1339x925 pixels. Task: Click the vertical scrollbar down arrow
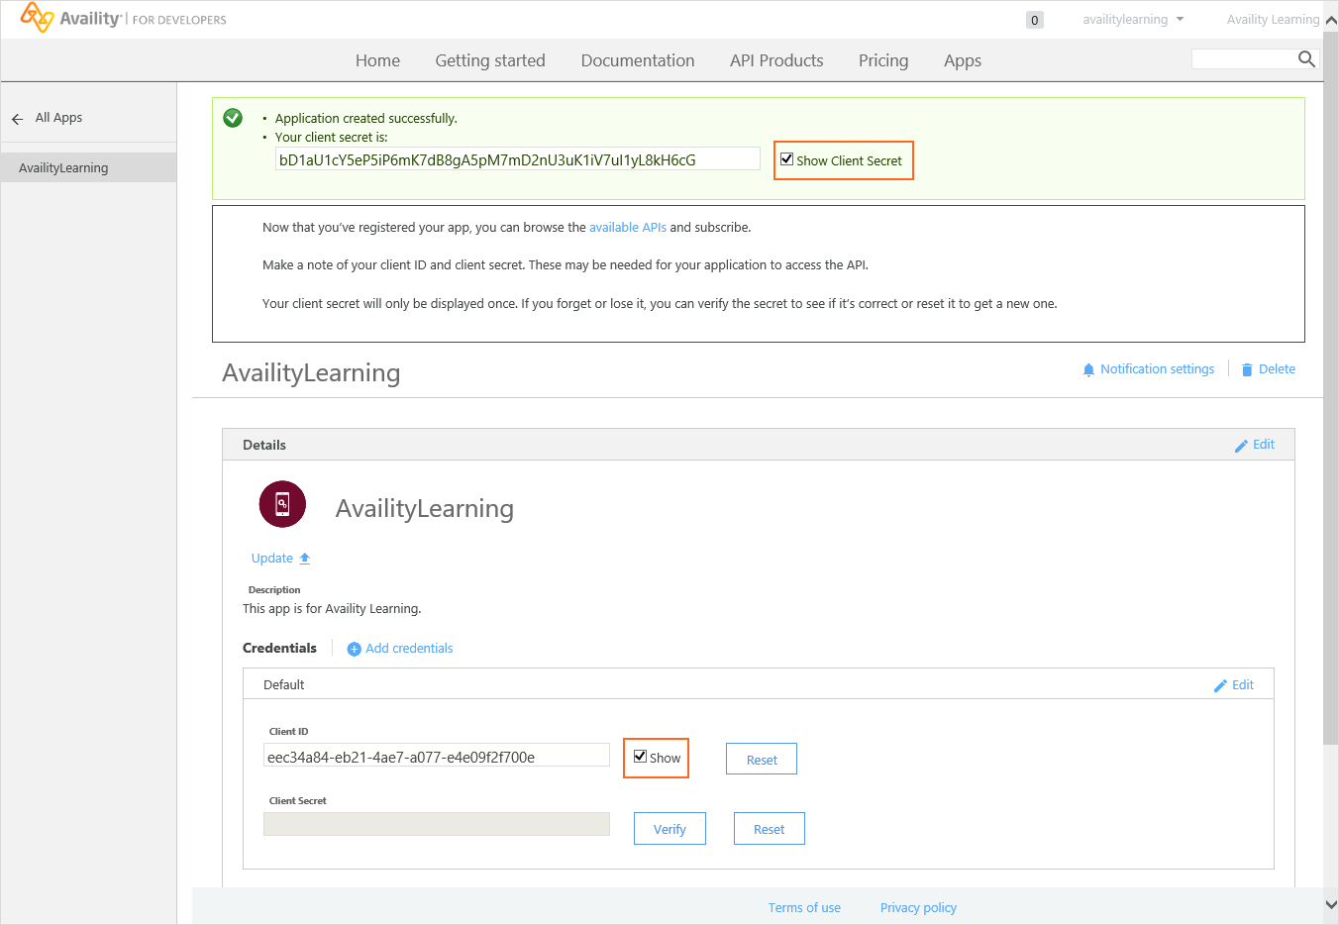1331,905
